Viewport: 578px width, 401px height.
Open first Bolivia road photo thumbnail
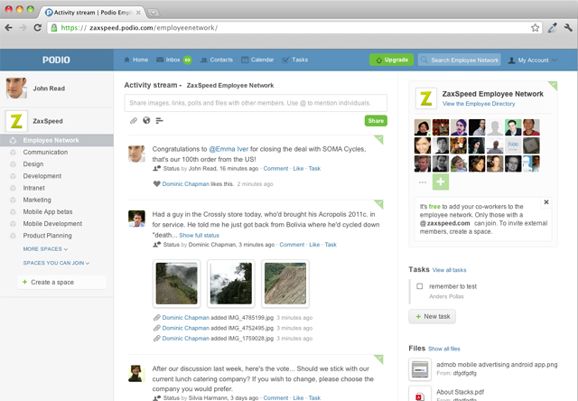(177, 284)
